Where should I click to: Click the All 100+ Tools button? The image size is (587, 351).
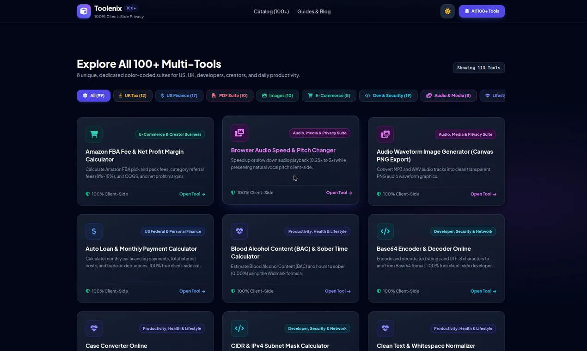pyautogui.click(x=482, y=11)
